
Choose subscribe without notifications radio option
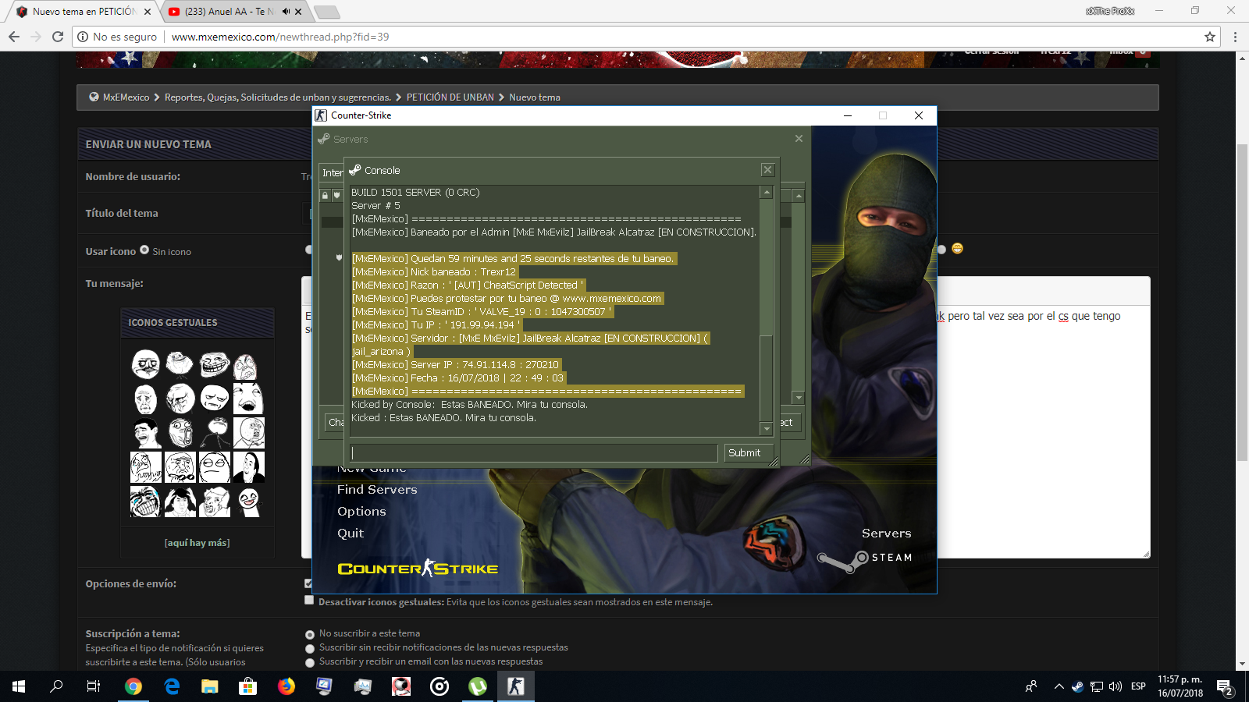click(x=310, y=649)
